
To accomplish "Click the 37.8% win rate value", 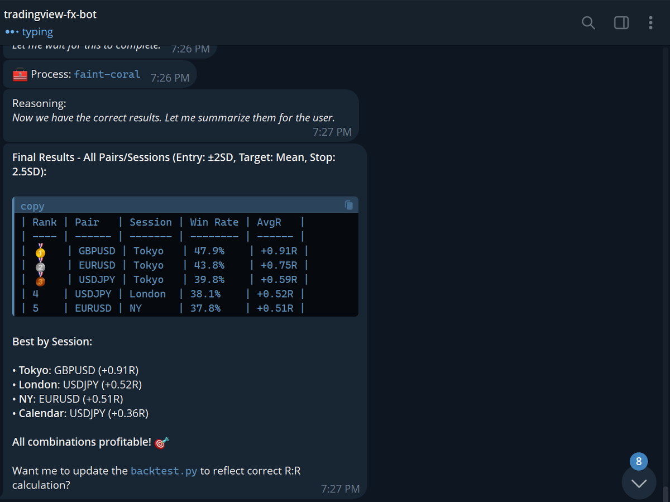I will [x=205, y=308].
